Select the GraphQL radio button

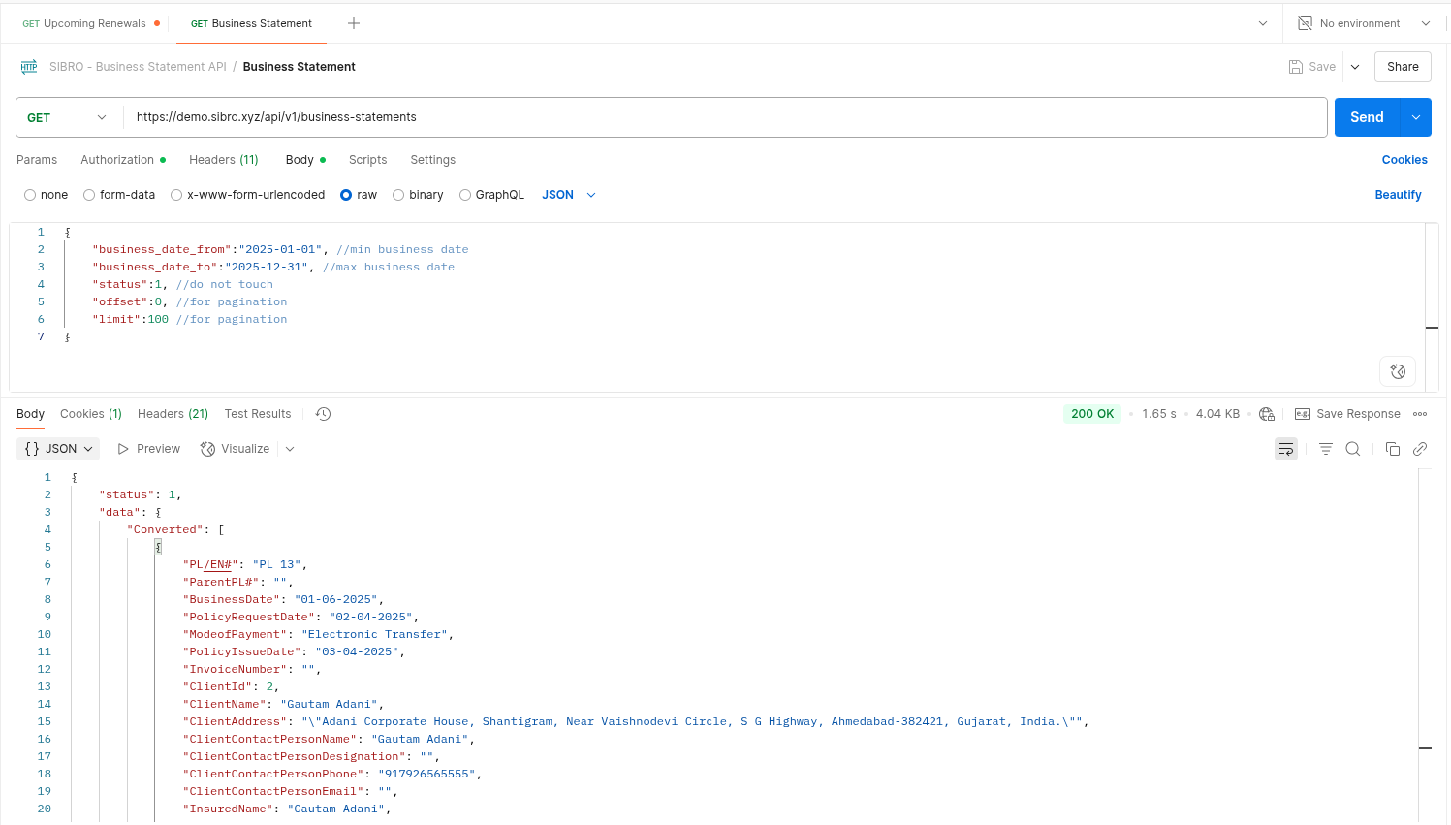coord(465,195)
